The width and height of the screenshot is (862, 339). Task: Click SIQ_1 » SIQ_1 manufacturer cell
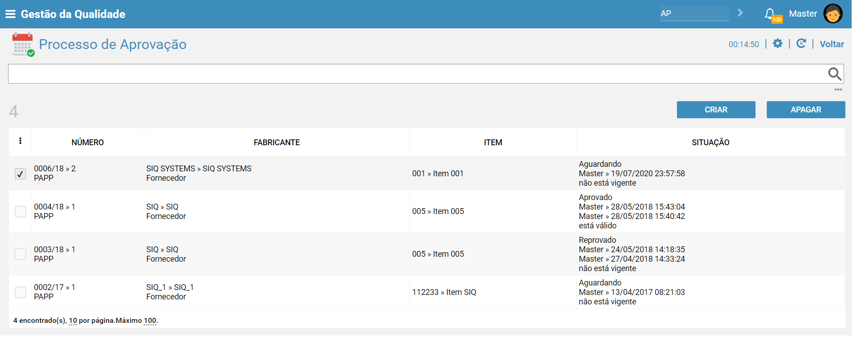coord(170,287)
